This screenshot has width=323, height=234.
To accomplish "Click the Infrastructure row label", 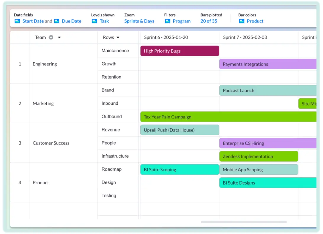I will 115,156.
